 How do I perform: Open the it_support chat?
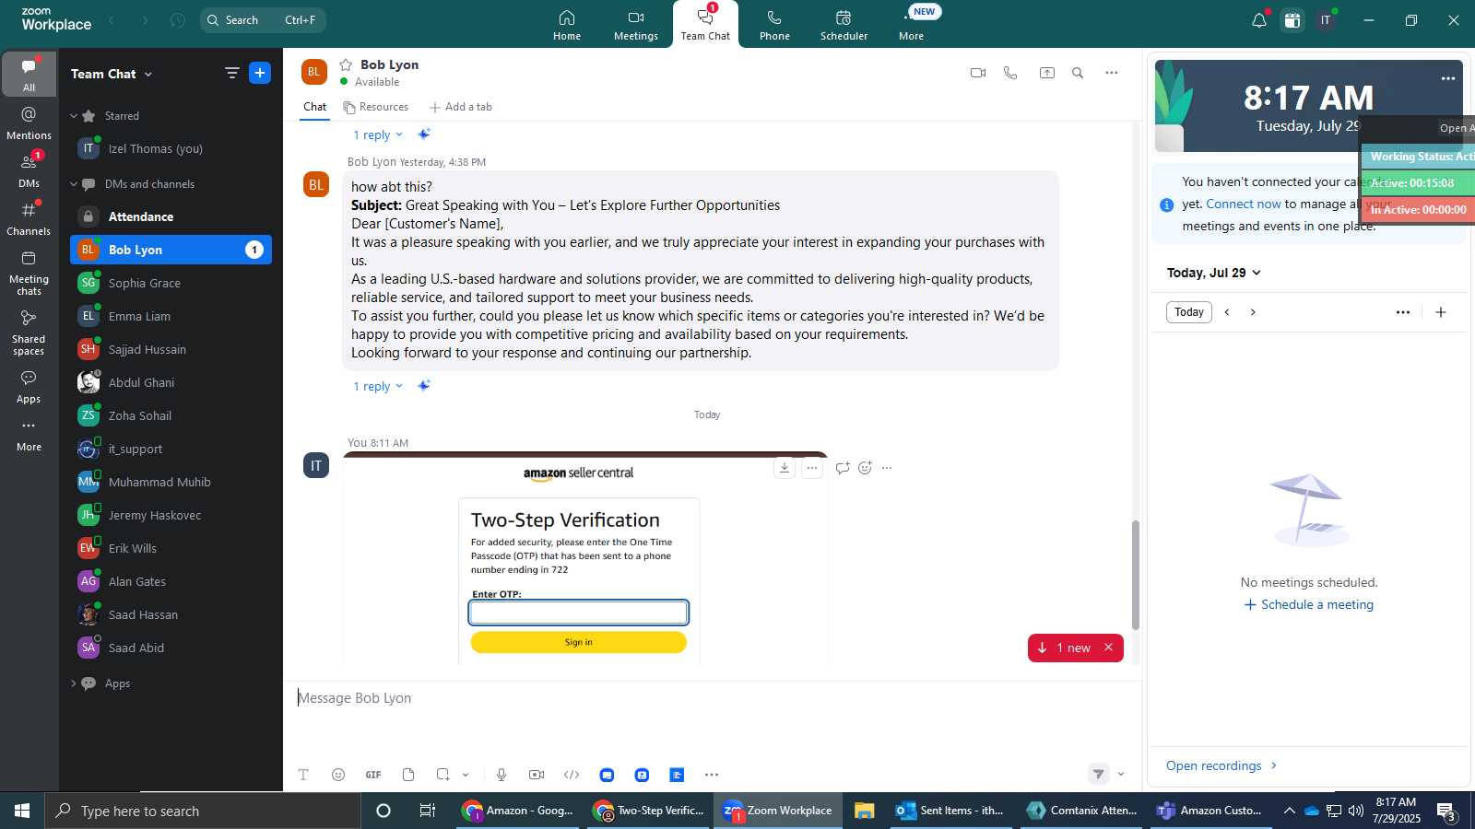coord(171,449)
